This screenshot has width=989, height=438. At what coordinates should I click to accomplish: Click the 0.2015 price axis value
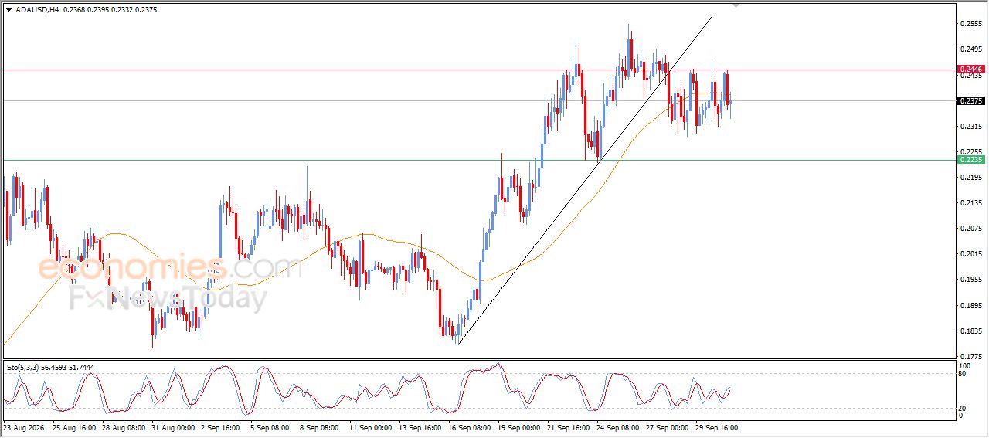(970, 254)
